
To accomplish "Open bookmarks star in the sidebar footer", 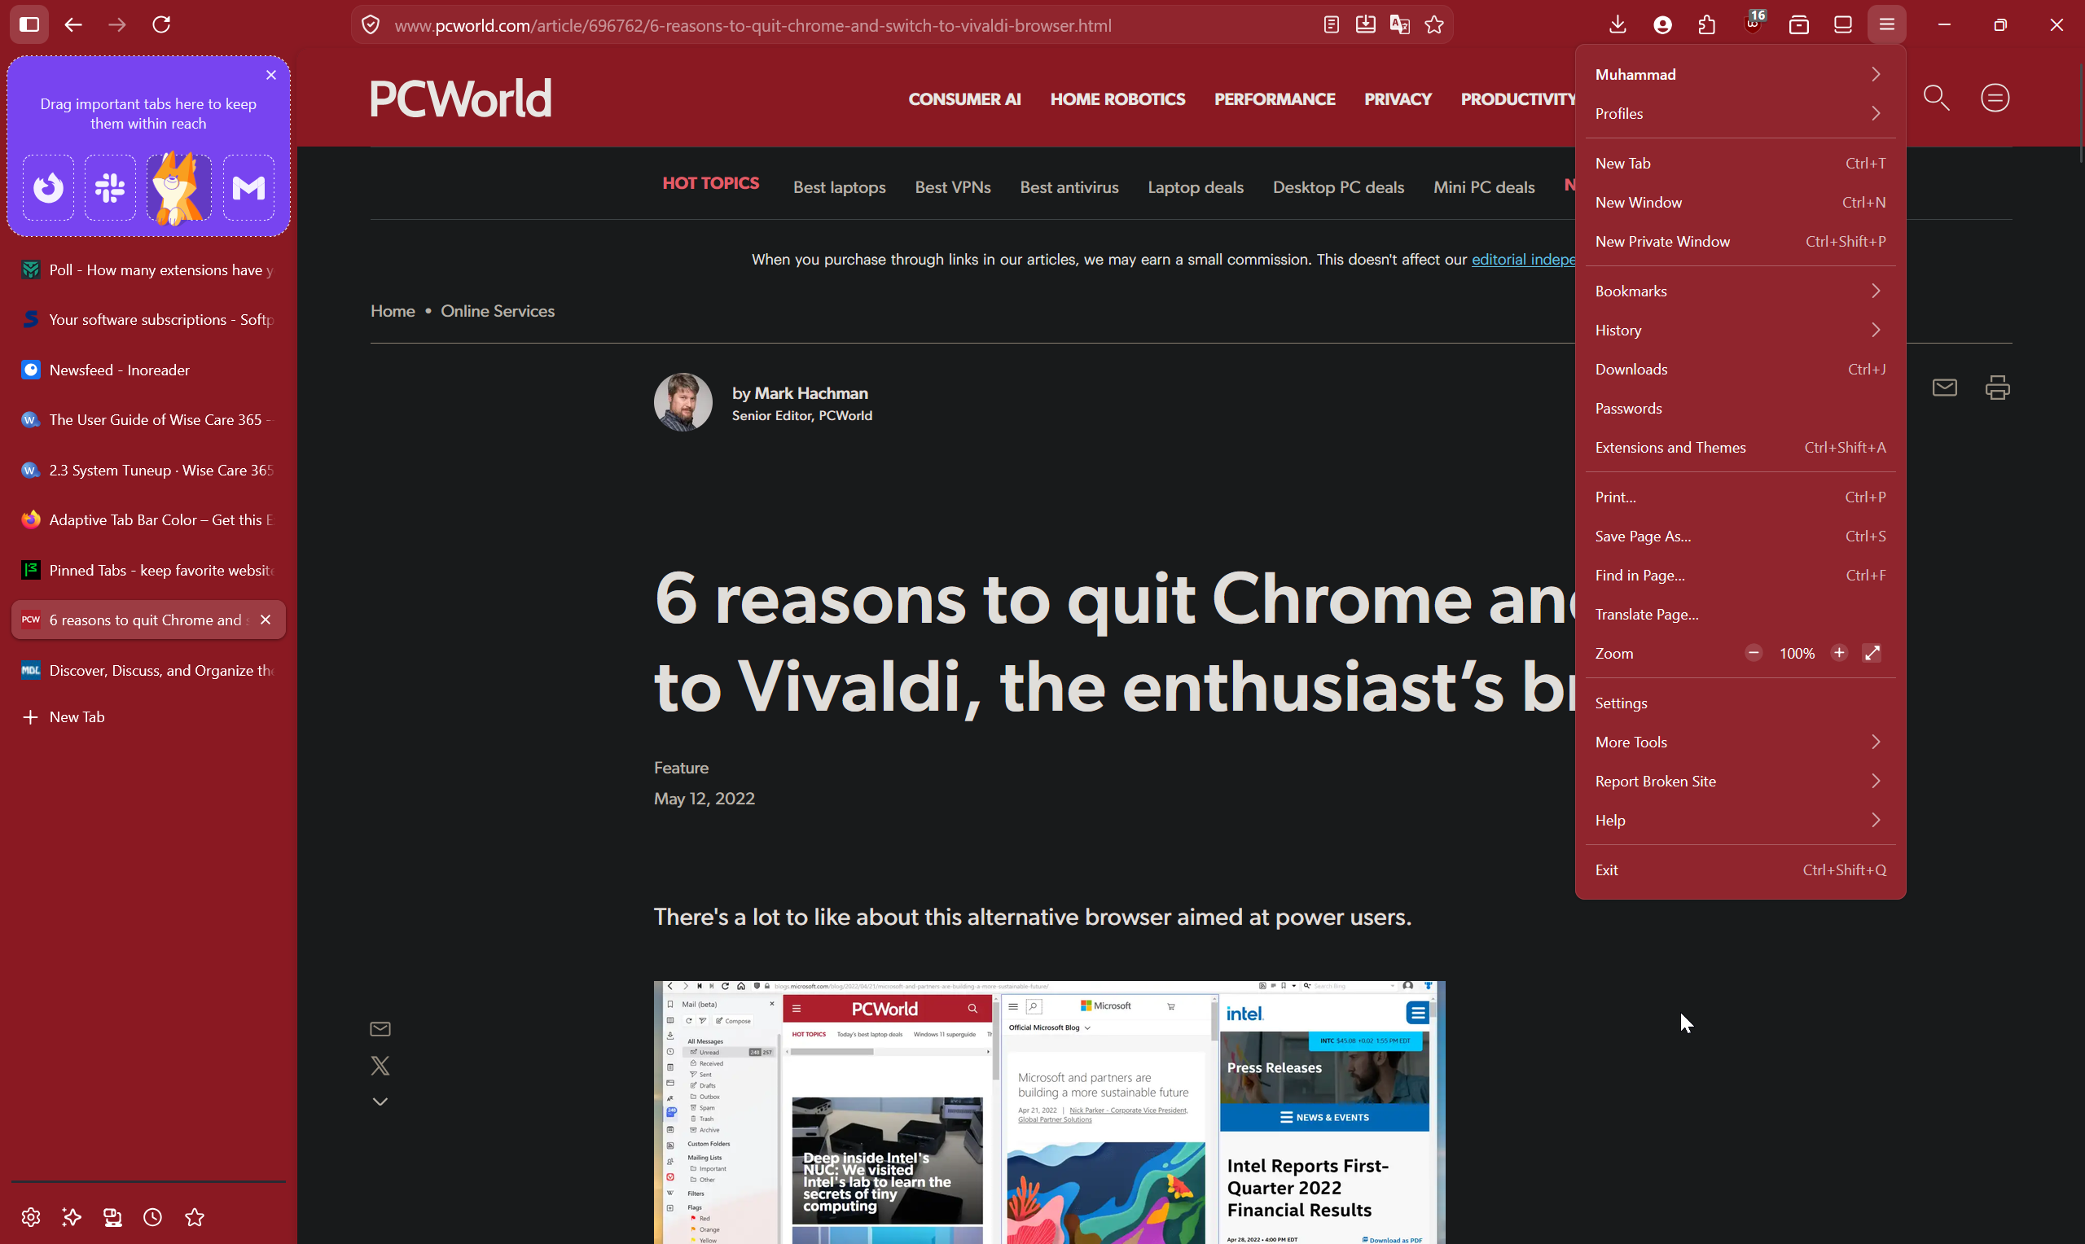I will coord(195,1217).
